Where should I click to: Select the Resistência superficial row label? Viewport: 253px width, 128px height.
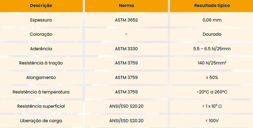click(x=41, y=106)
